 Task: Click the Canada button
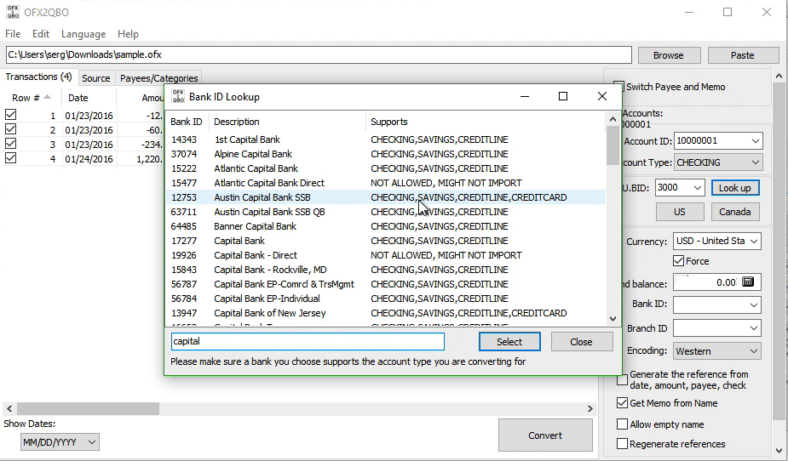coord(734,212)
